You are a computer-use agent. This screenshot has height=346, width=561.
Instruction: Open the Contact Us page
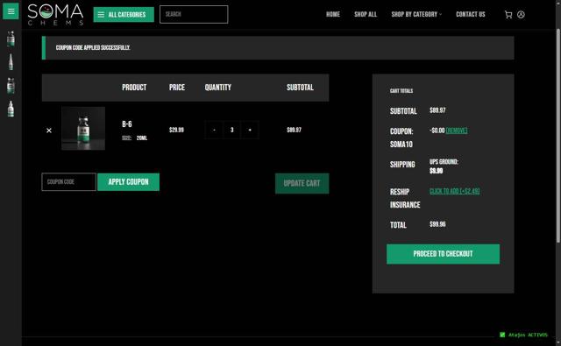(x=471, y=14)
